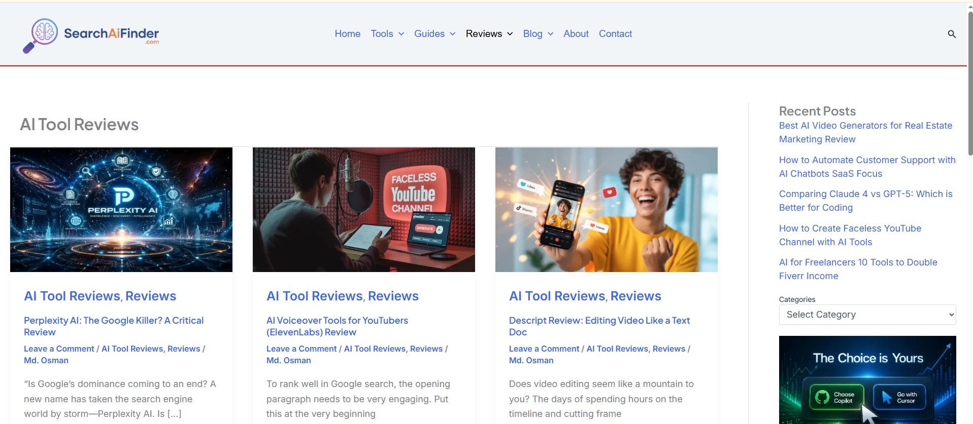Go to the Home page
973x424 pixels.
[348, 34]
